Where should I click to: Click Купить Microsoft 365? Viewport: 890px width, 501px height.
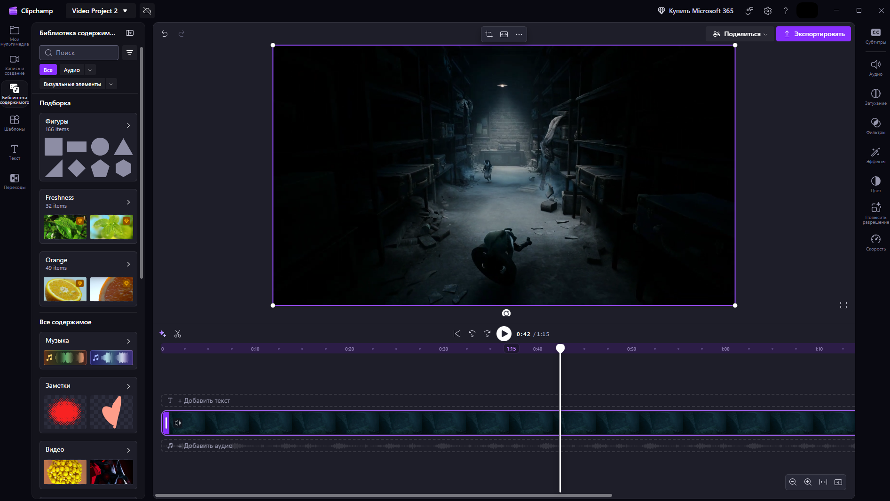coord(695,11)
